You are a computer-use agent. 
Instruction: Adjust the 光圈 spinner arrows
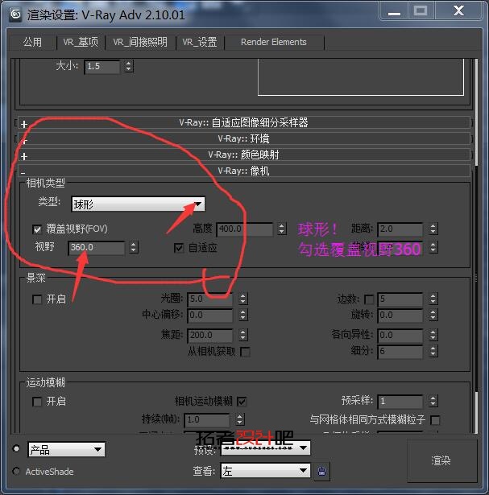pyautogui.click(x=243, y=299)
